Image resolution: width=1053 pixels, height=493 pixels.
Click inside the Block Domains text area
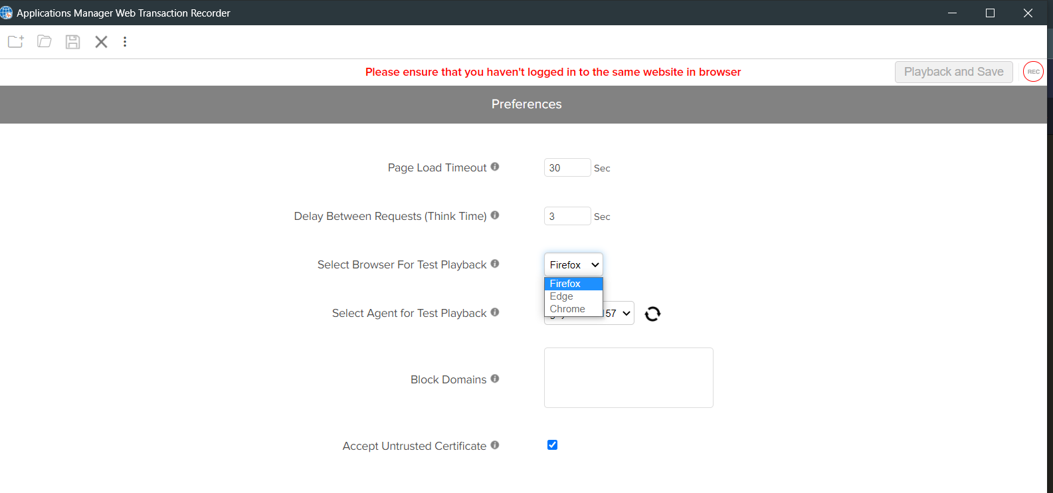(628, 377)
